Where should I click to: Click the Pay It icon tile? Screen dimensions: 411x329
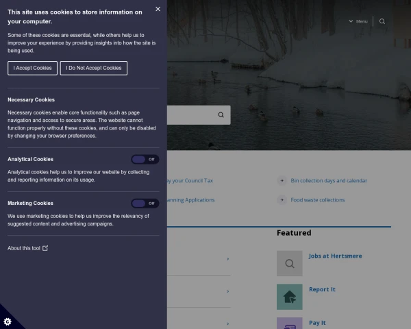click(x=289, y=324)
